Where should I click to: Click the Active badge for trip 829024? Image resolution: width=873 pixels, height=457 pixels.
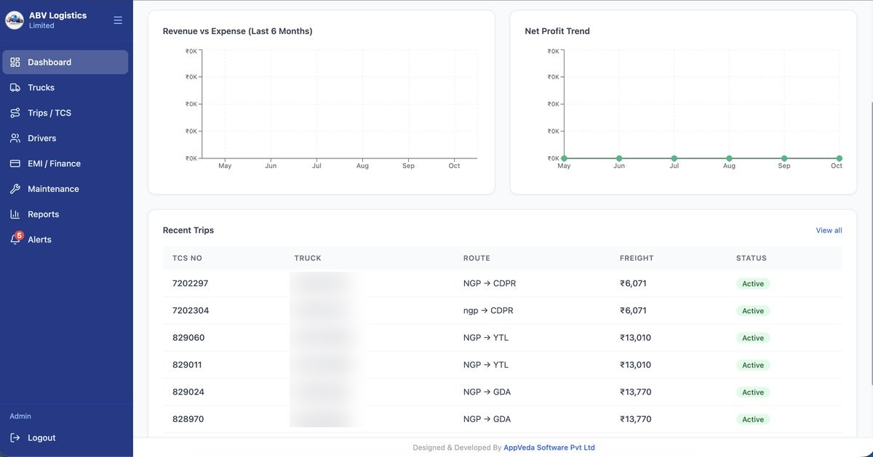coord(753,392)
